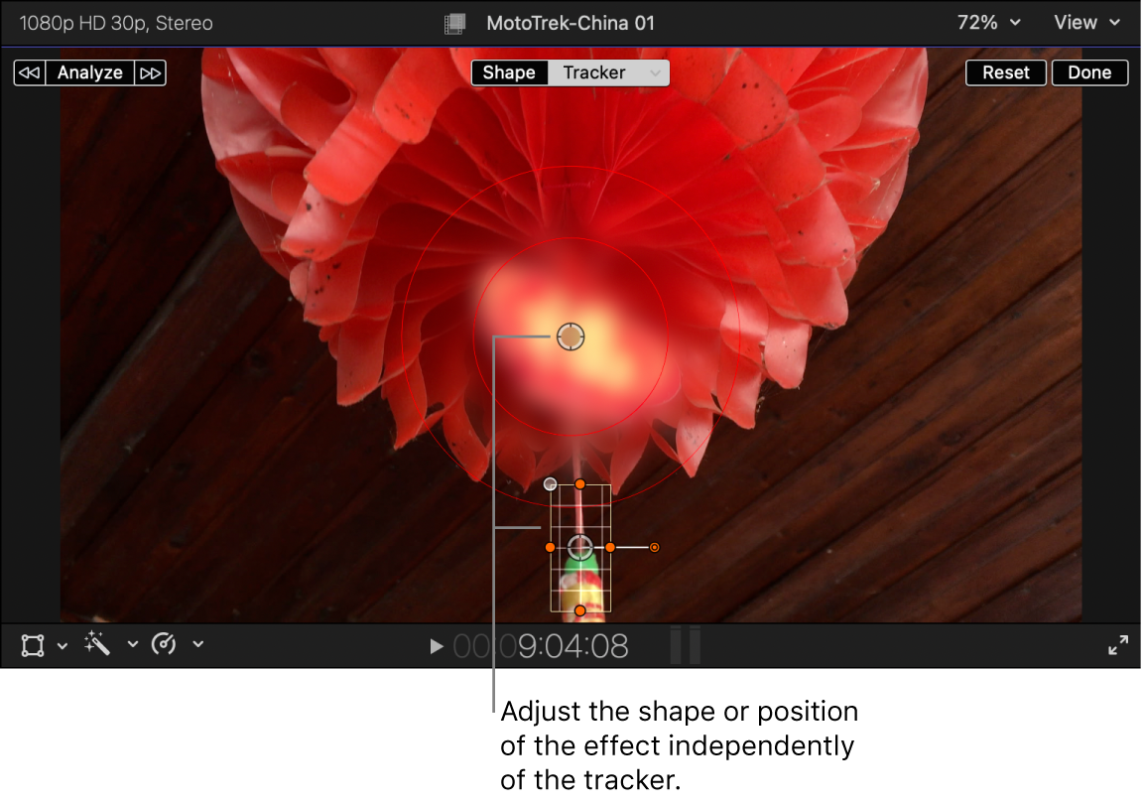Open the zoom percentage dropdown showing 72%
This screenshot has width=1143, height=804.
[987, 22]
